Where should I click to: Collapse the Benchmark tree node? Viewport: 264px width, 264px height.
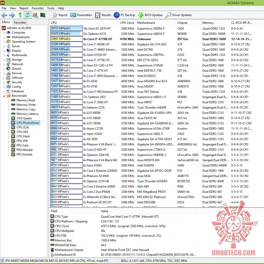tap(4, 96)
